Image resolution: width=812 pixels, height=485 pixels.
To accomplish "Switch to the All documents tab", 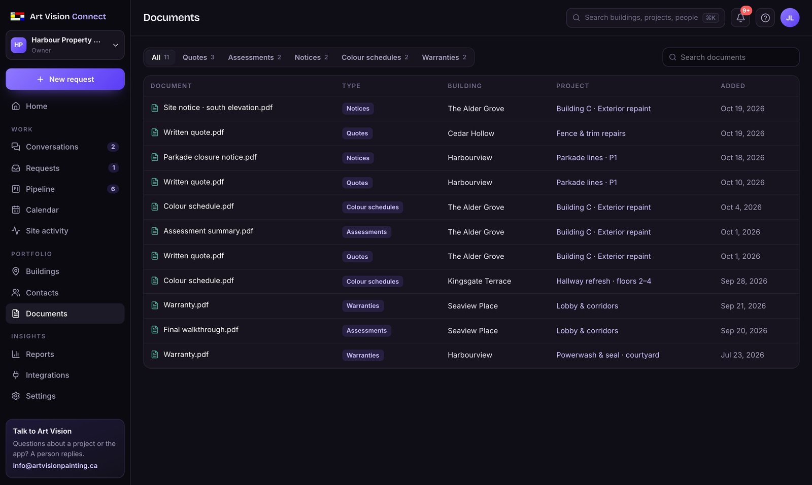I will click(160, 57).
